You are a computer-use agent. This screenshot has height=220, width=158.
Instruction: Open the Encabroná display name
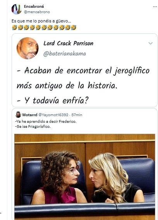tap(34, 7)
